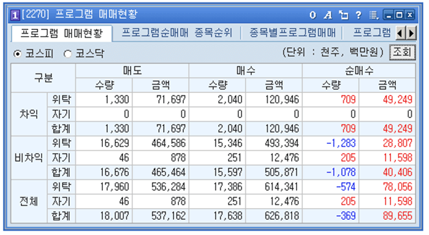This screenshot has height=235, width=429.
Task: Minimize the 프로그램 매매현황 window
Action: point(388,15)
